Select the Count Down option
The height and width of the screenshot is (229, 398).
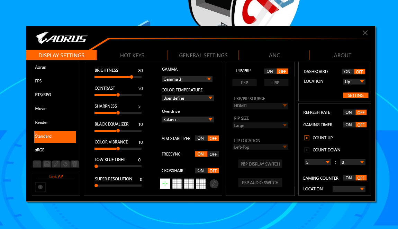[307, 150]
